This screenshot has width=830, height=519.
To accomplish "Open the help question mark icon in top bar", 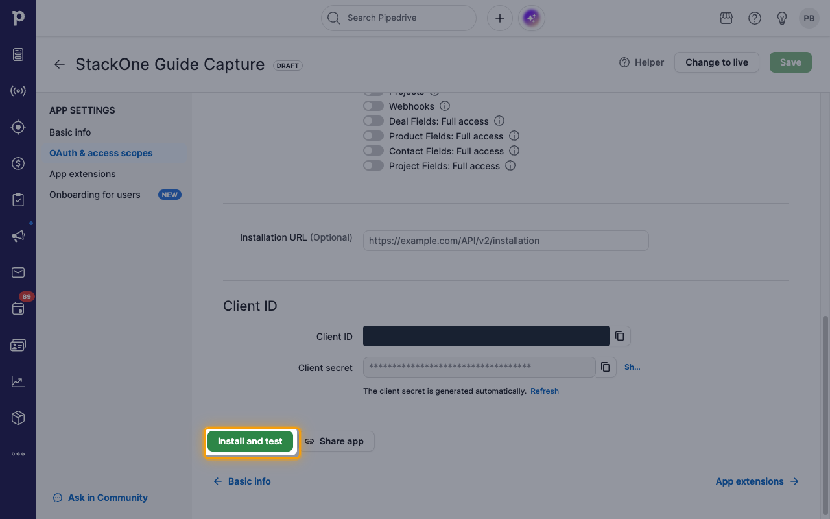I will tap(755, 18).
